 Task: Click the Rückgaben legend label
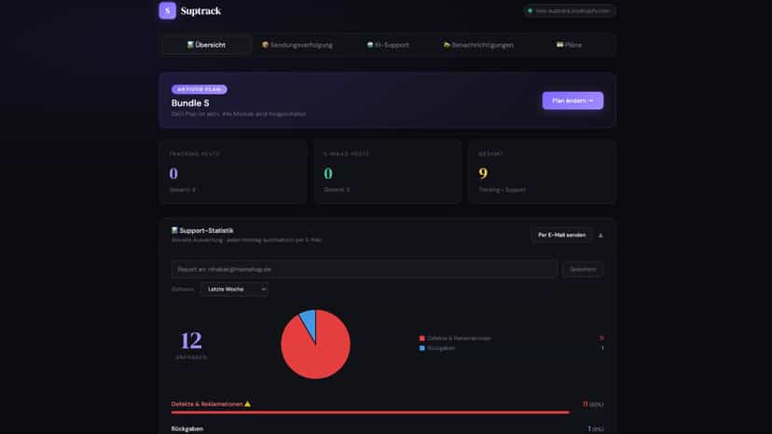pyautogui.click(x=441, y=348)
